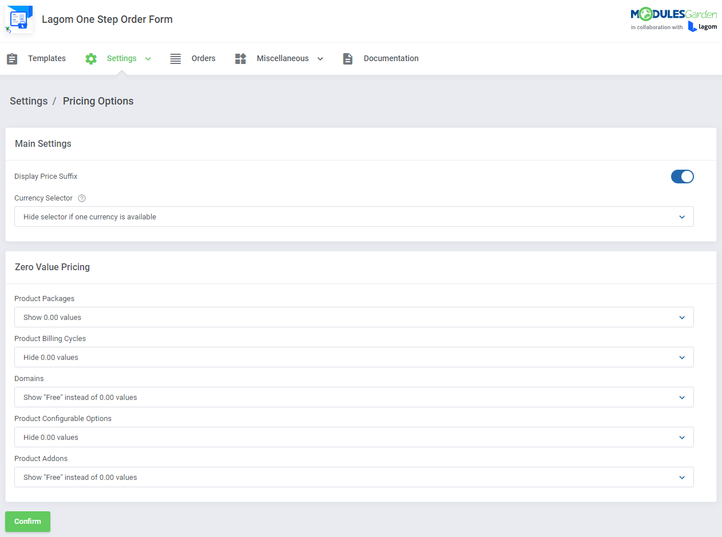Disable the Display Price Suffix toggle

[x=682, y=176]
